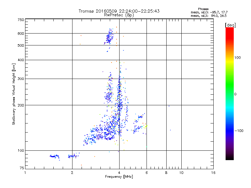Select the 'mean, sd,X: 94.0, 26.5' line
This screenshot has width=251, height=188.
click(x=209, y=16)
